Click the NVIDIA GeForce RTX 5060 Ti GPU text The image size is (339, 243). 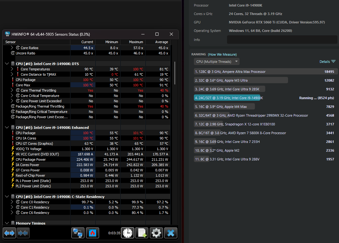(x=277, y=22)
